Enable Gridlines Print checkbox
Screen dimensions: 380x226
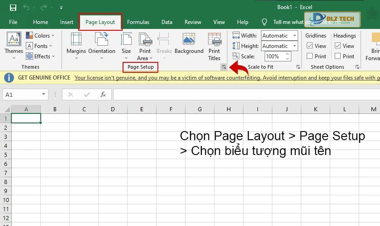coord(309,56)
